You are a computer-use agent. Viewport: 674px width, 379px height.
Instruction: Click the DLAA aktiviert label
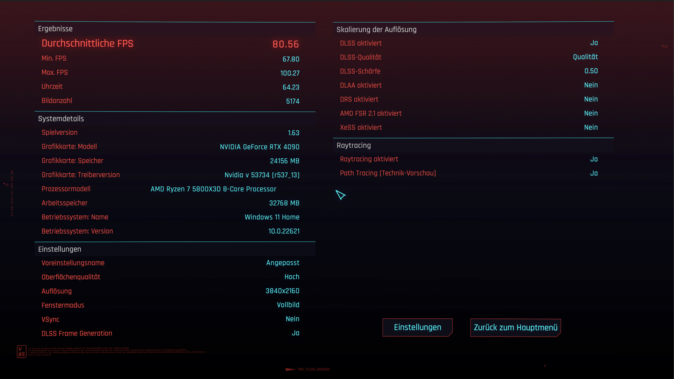pos(361,86)
